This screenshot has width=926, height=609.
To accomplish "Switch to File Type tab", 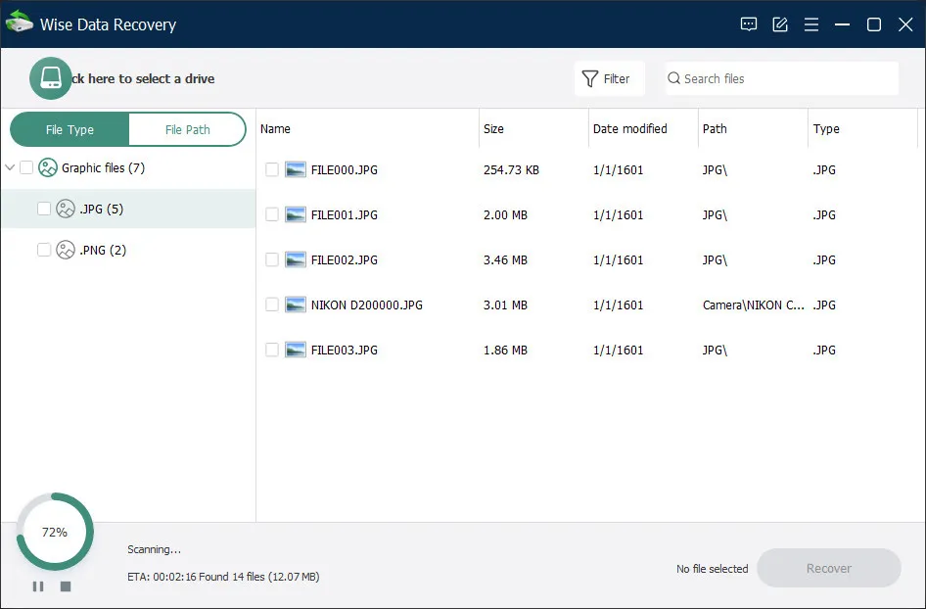I will pyautogui.click(x=69, y=129).
